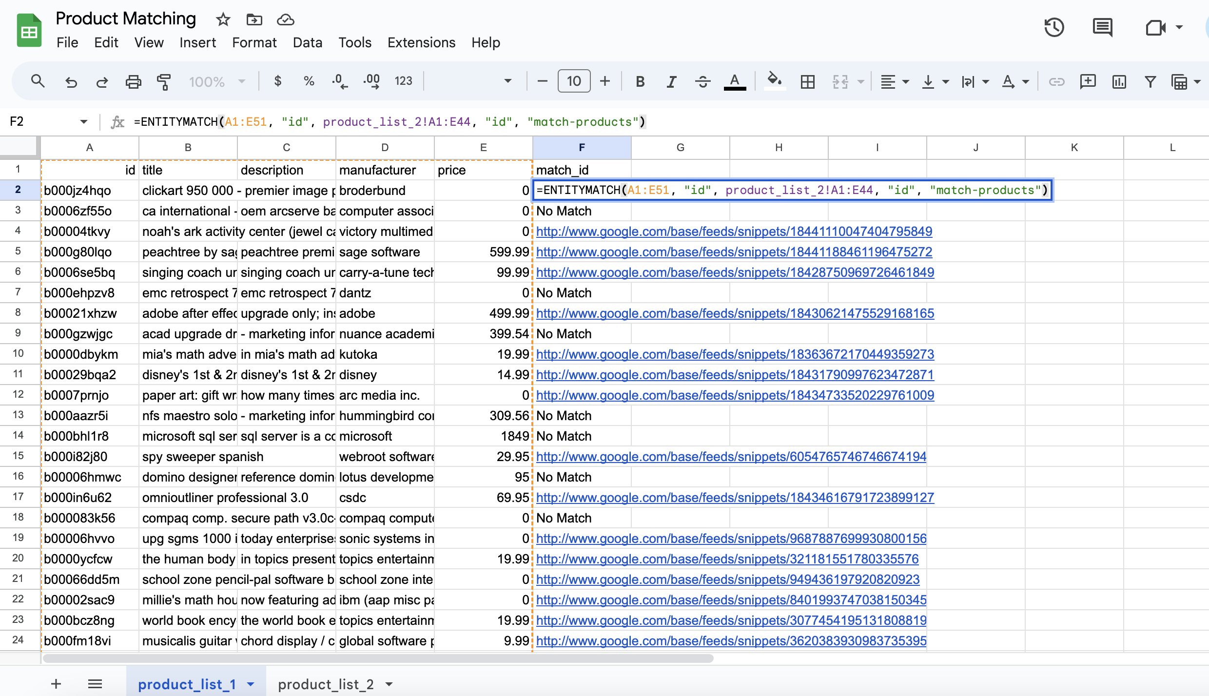Toggle italic formatting
1209x696 pixels.
click(672, 81)
